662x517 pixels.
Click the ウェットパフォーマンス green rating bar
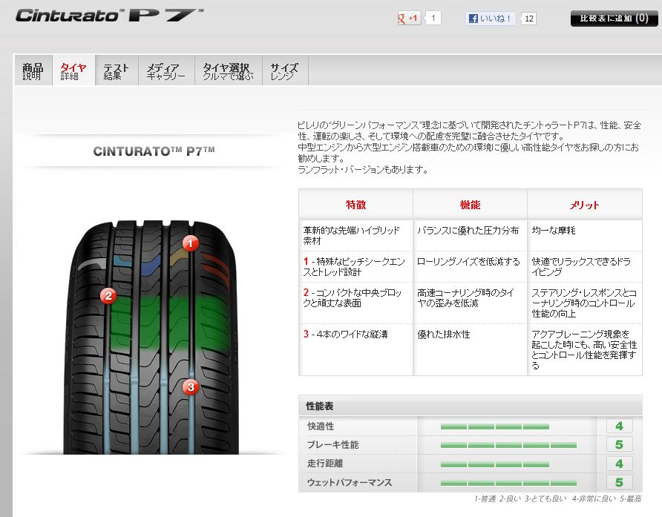click(x=508, y=483)
